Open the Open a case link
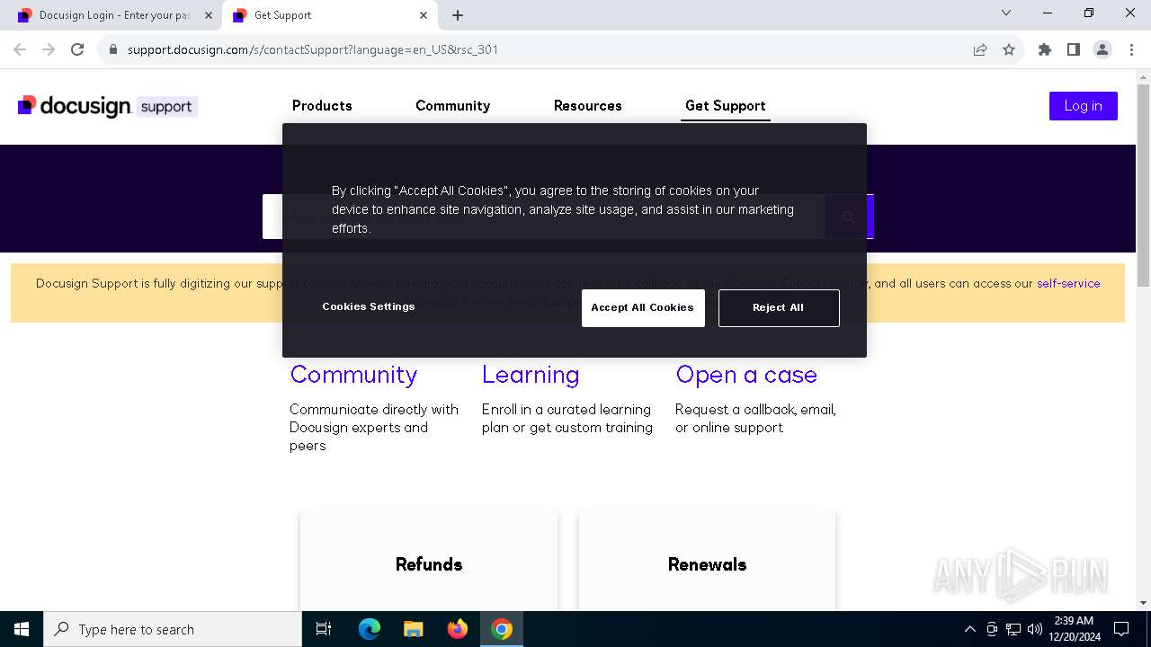 [x=746, y=375]
